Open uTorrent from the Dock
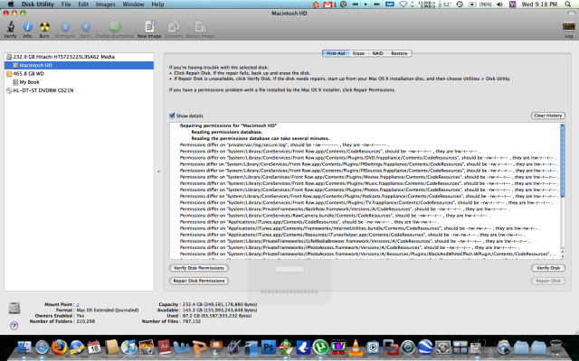The height and width of the screenshot is (361, 579). point(320,347)
